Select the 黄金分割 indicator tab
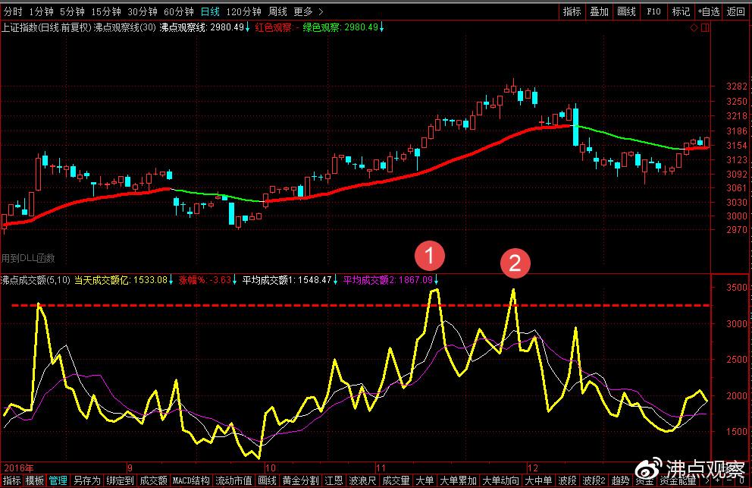The image size is (752, 488). tap(300, 480)
